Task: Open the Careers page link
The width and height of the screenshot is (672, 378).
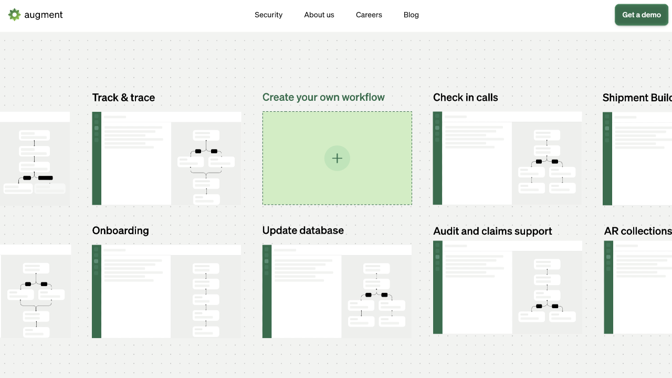Action: pos(369,15)
